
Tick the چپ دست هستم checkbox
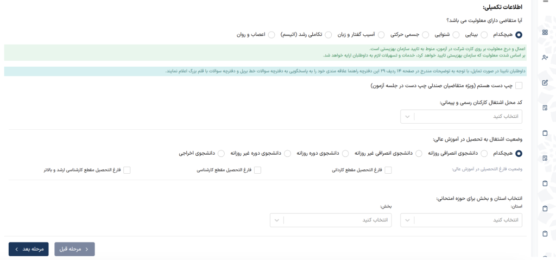[x=519, y=86]
